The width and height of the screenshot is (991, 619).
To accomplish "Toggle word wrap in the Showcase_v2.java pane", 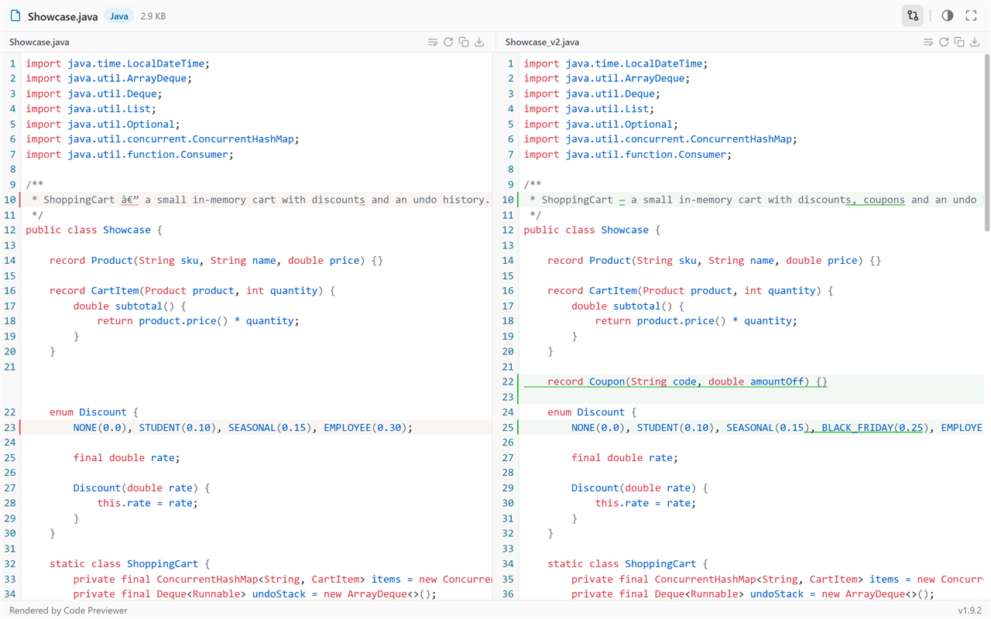I will (928, 42).
